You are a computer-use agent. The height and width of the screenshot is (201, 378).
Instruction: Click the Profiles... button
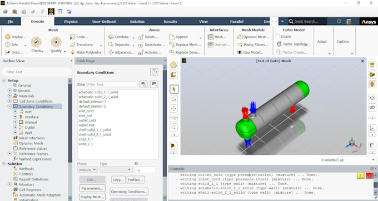coord(135,179)
